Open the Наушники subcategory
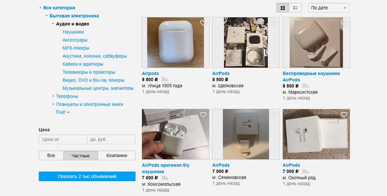 click(x=73, y=32)
